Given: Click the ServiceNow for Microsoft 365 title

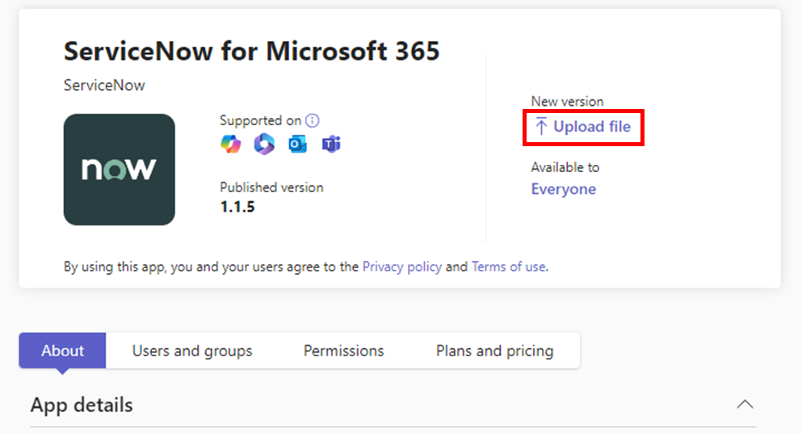Looking at the screenshot, I should click(x=251, y=51).
